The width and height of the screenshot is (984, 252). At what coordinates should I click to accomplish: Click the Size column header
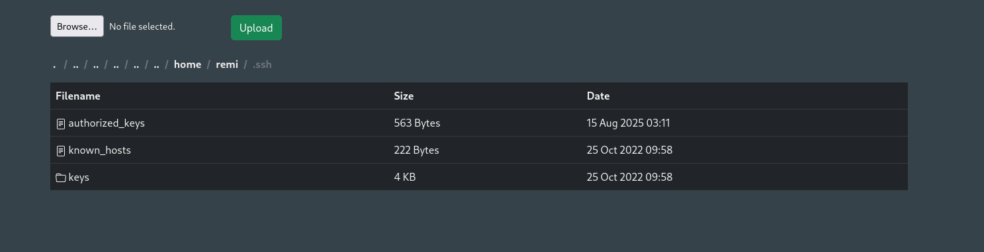pyautogui.click(x=404, y=96)
